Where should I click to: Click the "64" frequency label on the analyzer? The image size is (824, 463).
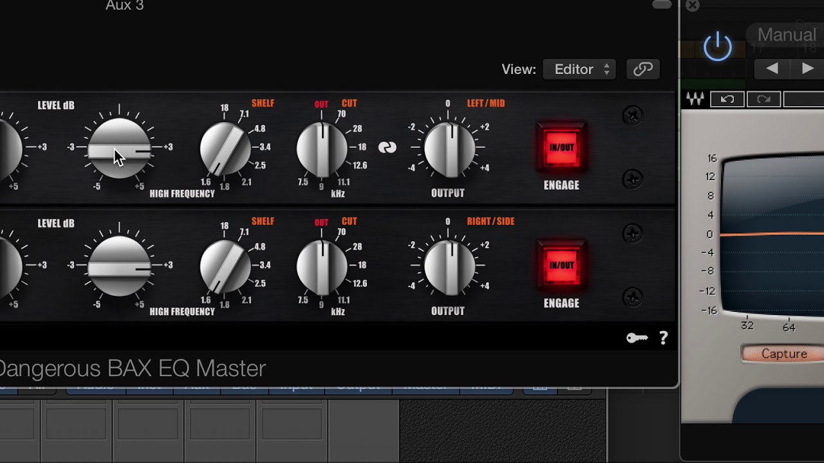click(789, 327)
